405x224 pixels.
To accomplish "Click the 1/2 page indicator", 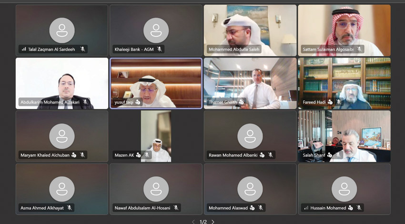I will 203,222.
